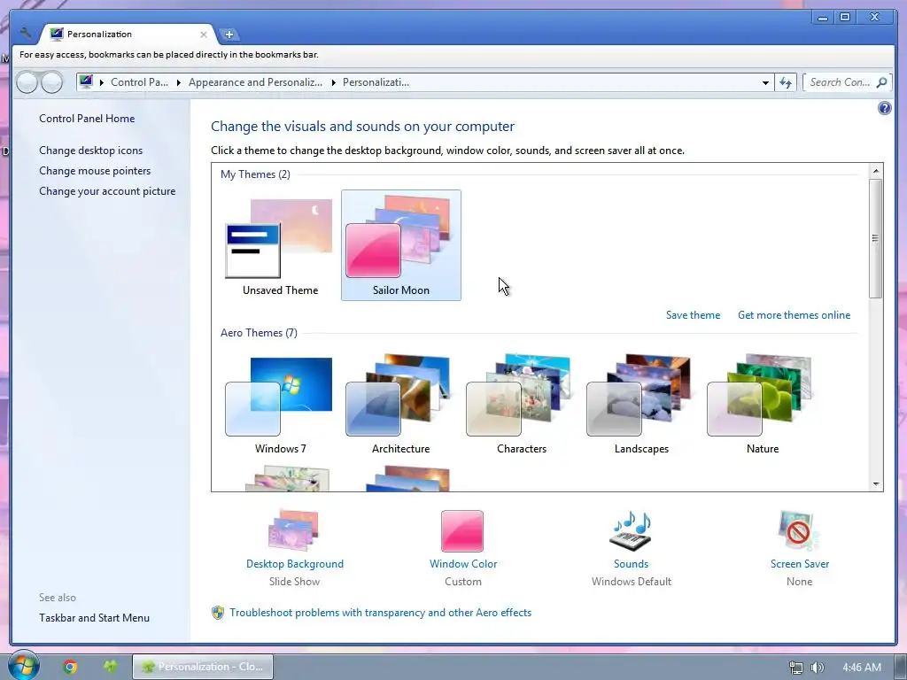Click the wrench icon left of tabs

pyautogui.click(x=25, y=33)
